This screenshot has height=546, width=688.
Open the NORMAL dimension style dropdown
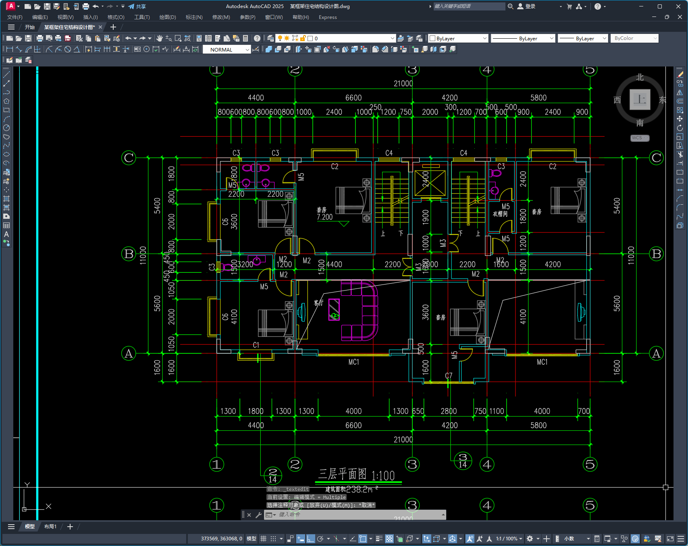(227, 50)
